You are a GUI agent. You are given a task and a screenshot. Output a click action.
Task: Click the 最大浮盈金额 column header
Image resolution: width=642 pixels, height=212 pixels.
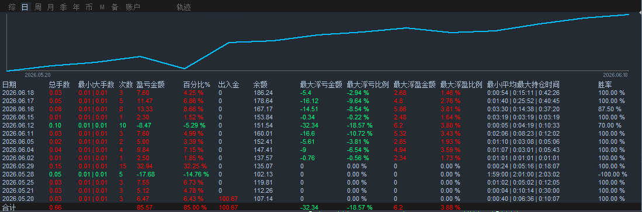414,84
